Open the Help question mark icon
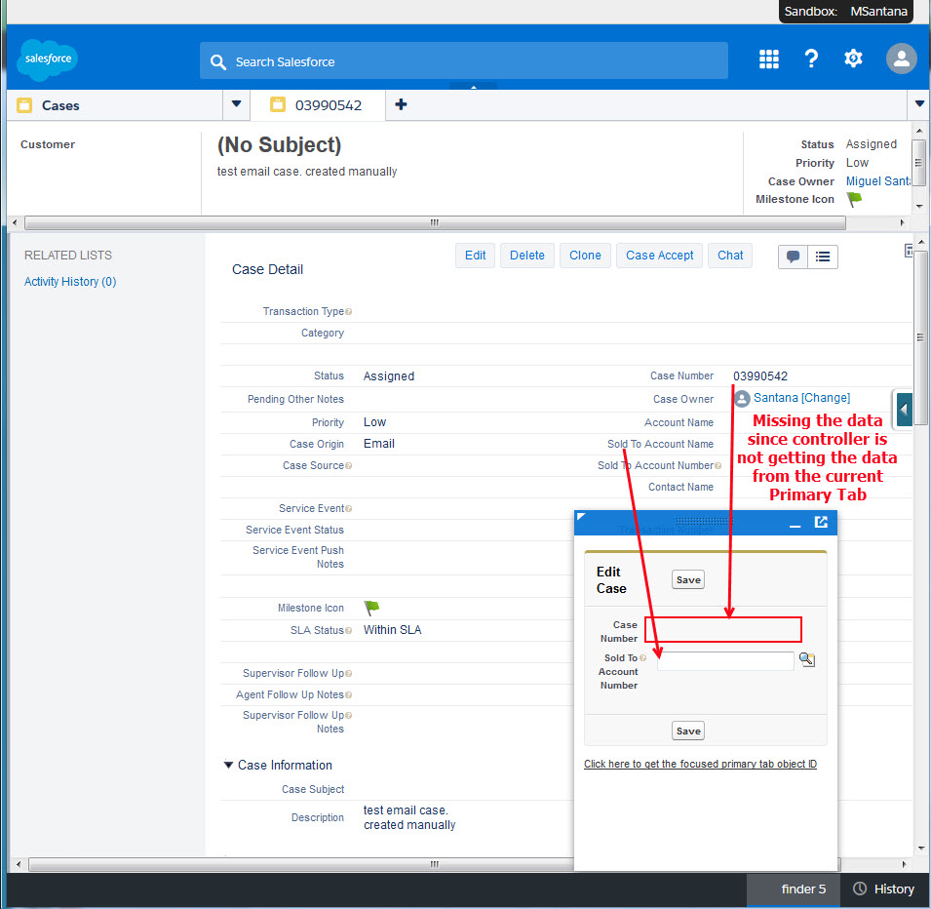Viewport: 931px width, 909px height. [x=811, y=59]
